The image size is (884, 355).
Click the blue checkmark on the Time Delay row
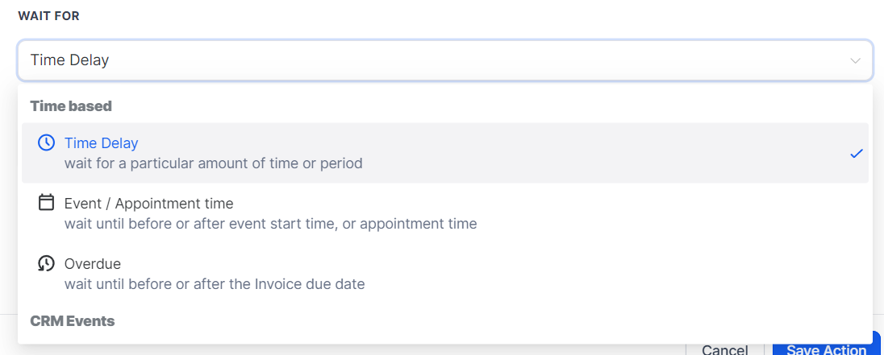(857, 153)
